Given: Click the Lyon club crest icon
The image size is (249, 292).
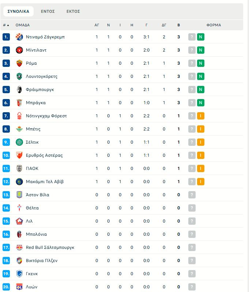Looking at the screenshot, I should [x=19, y=287].
